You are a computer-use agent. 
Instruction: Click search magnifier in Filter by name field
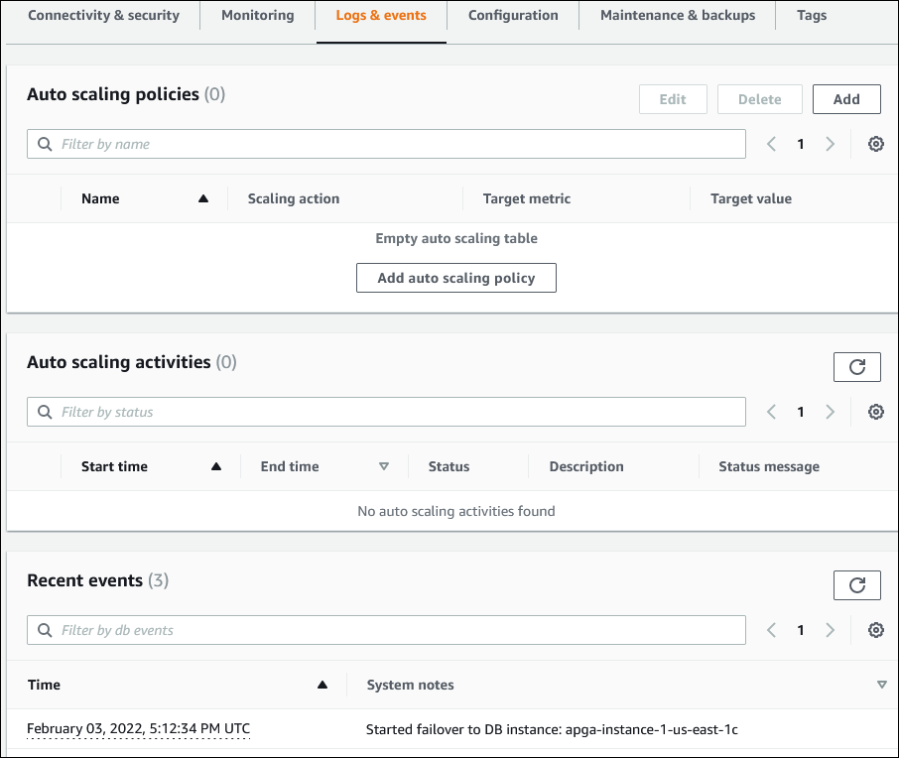[44, 144]
